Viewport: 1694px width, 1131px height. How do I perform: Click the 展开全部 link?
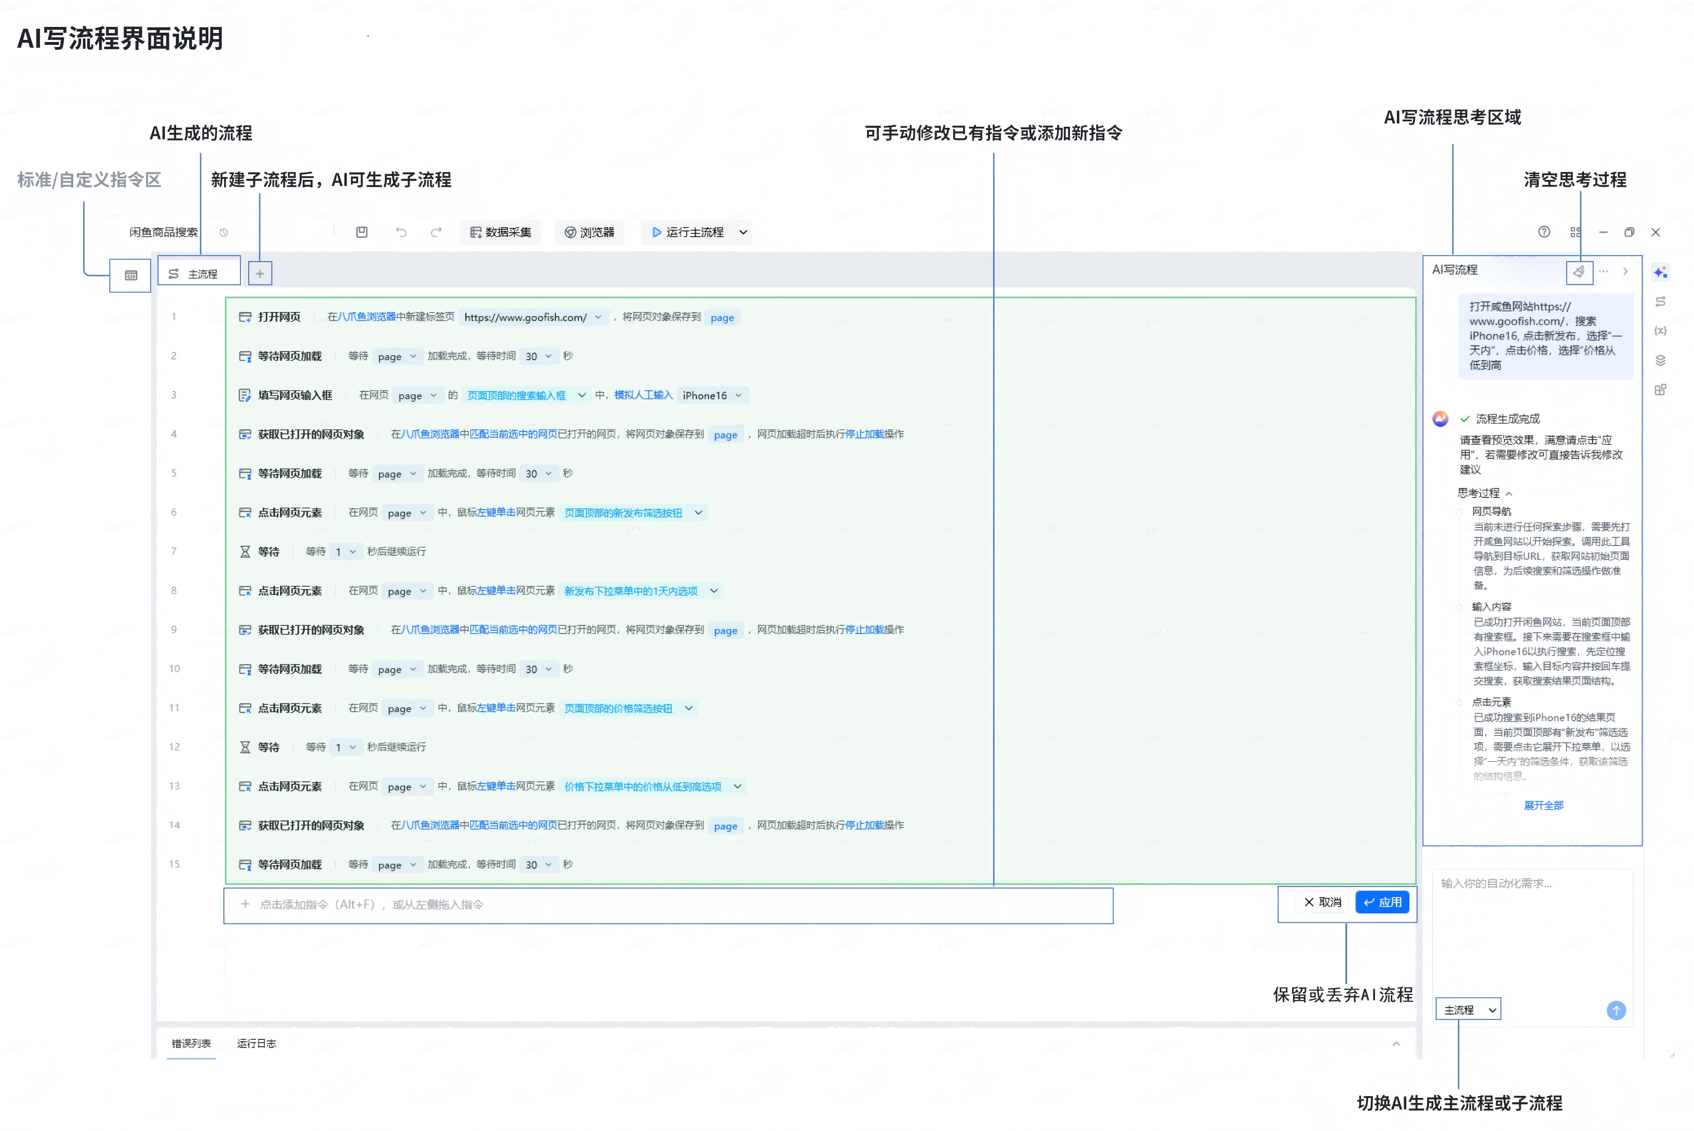[1543, 805]
